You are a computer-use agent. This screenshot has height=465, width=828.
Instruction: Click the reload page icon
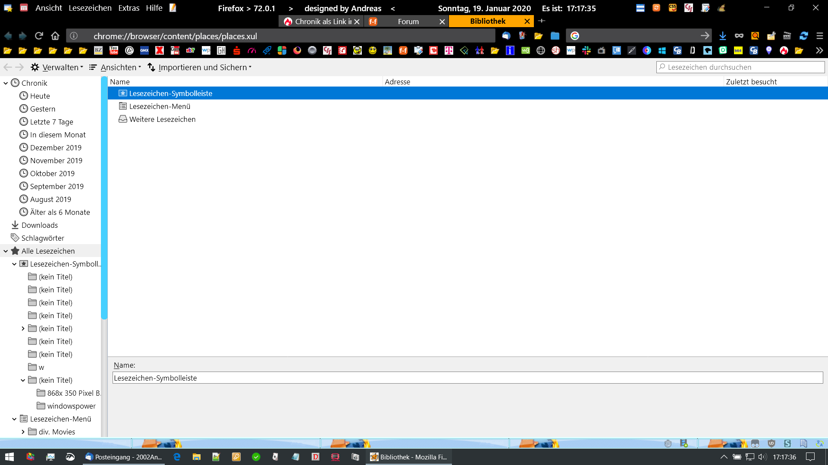point(39,36)
